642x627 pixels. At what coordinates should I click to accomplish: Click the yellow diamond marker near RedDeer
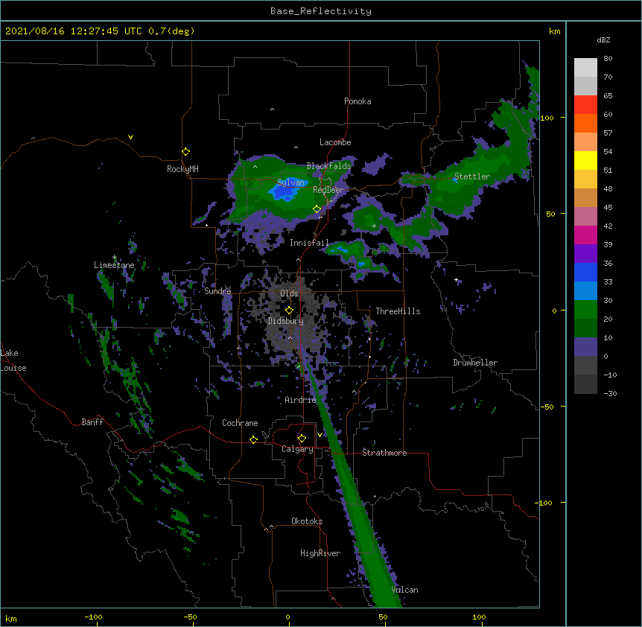click(317, 209)
